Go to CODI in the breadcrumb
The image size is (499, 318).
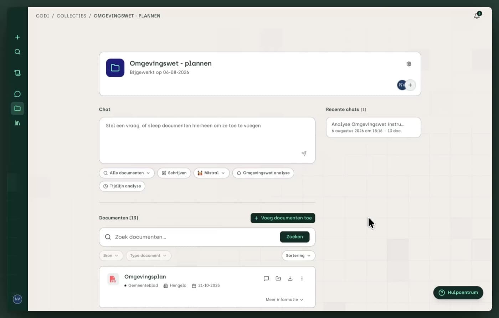42,16
